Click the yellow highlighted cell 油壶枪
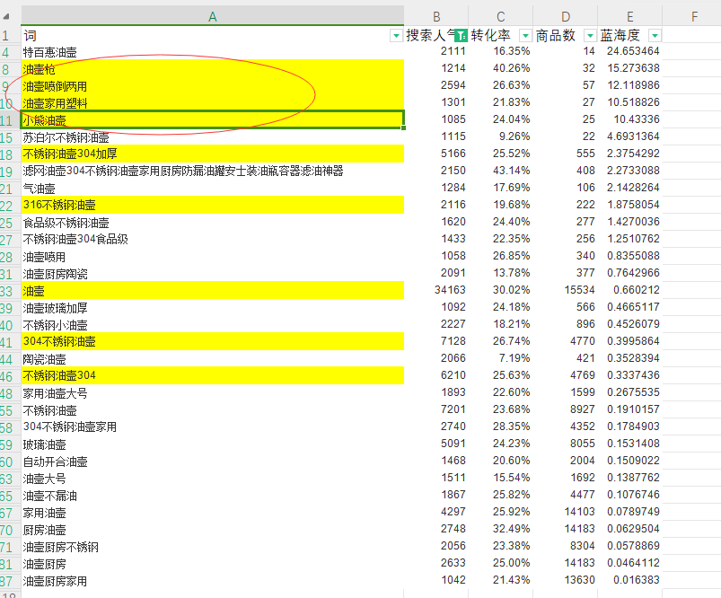The image size is (721, 598). tap(212, 68)
